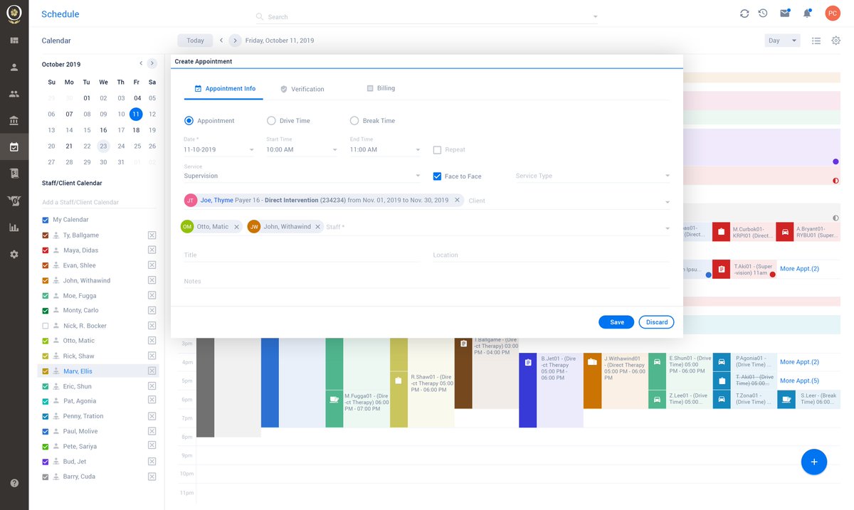854x510 pixels.
Task: Save the new appointment
Action: coord(616,322)
